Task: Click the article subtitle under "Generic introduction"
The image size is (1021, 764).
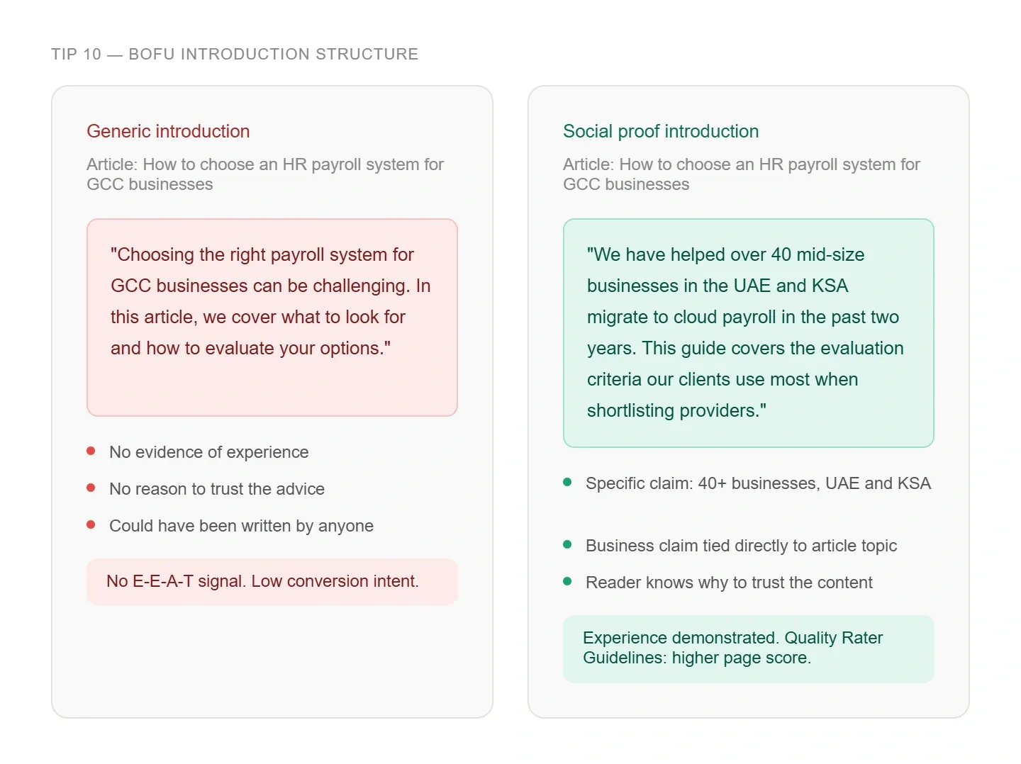Action: [x=264, y=174]
